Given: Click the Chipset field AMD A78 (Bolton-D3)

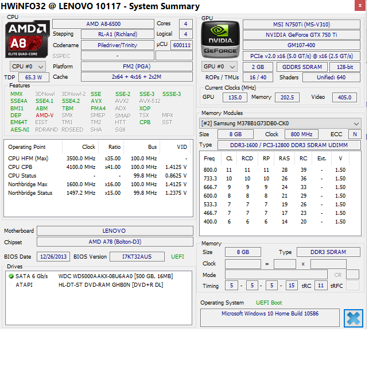Looking at the screenshot, I should tap(115, 241).
